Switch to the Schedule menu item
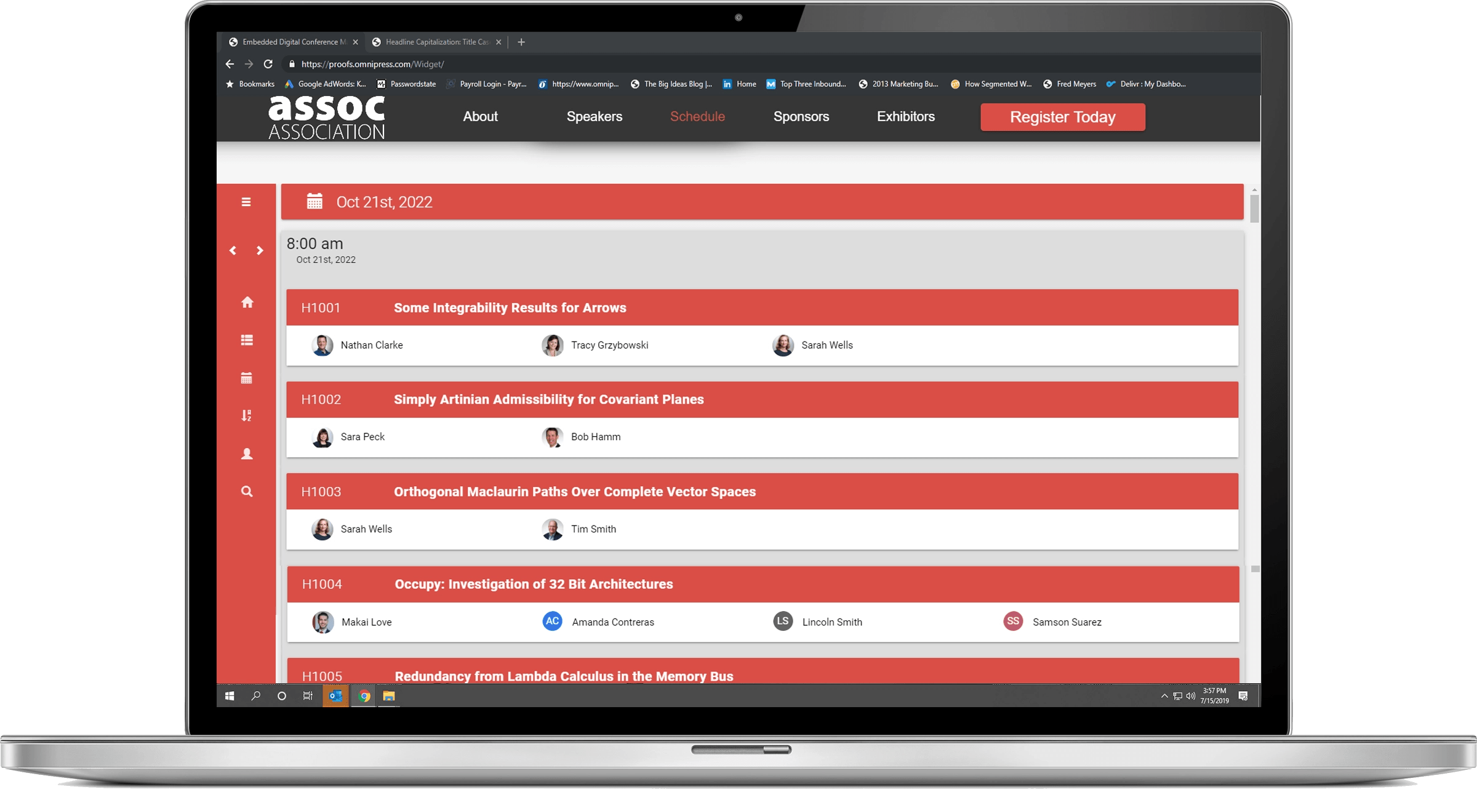 pos(697,116)
